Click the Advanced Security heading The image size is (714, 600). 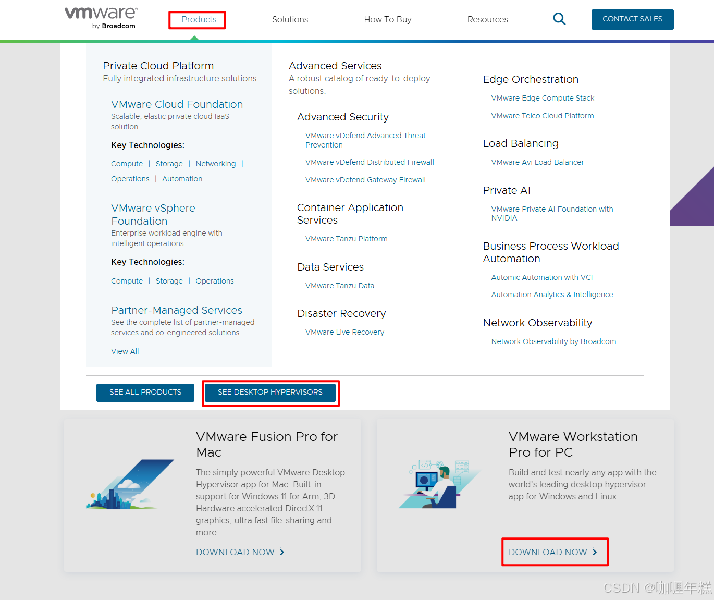343,117
